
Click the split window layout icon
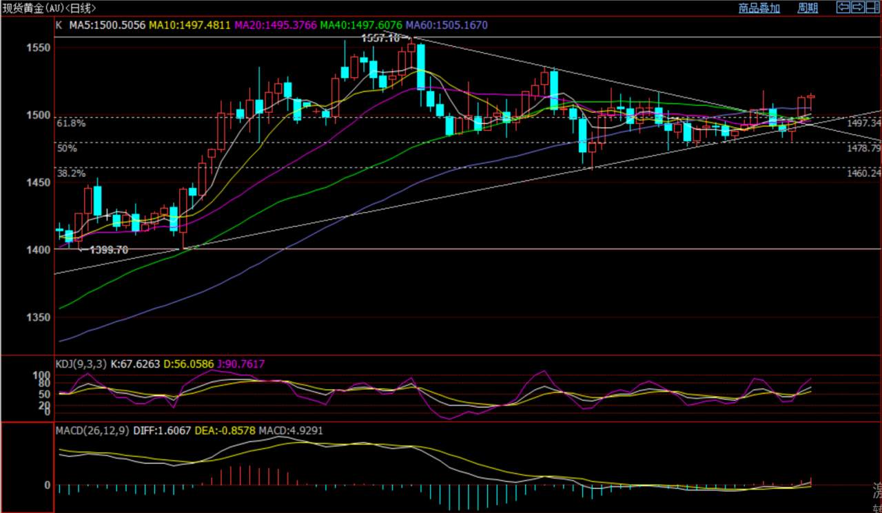873,8
